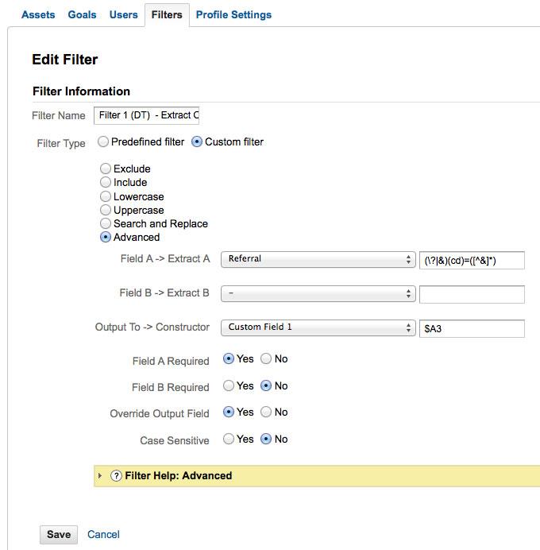The image size is (540, 550).
Task: Set Field A Required to No
Action: pyautogui.click(x=266, y=359)
